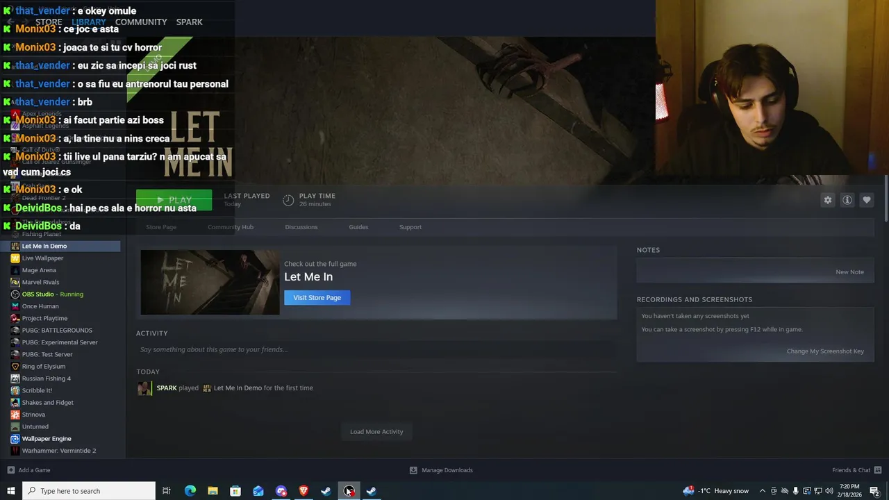Click the library page vertical scrollbar
889x500 pixels.
pyautogui.click(x=886, y=199)
